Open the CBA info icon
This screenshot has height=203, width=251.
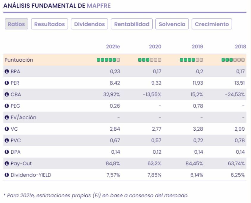coord(6,95)
